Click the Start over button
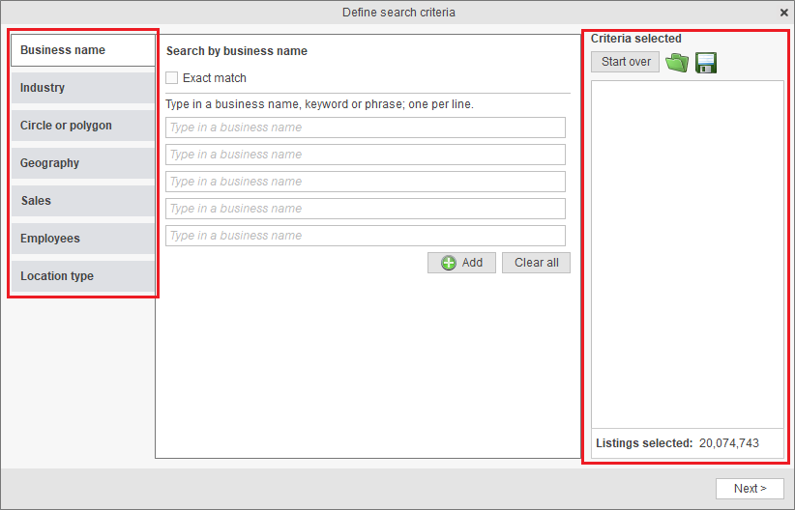 point(625,62)
